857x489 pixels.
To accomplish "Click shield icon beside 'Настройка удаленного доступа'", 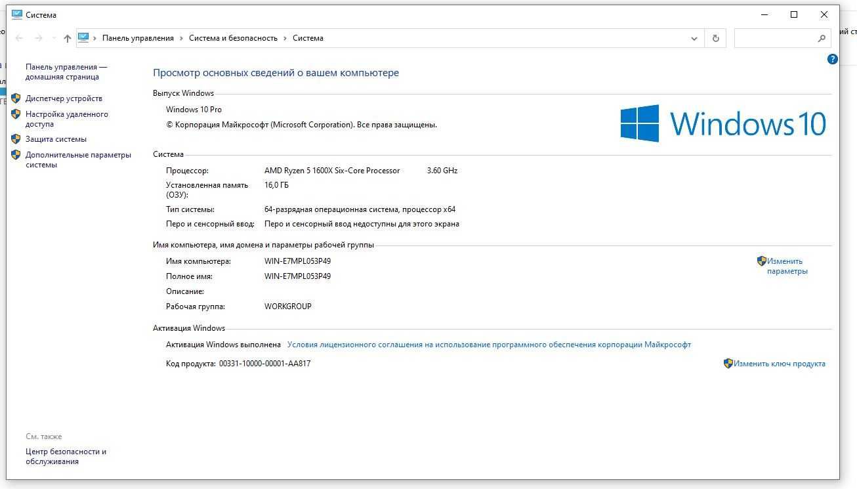I will (16, 114).
